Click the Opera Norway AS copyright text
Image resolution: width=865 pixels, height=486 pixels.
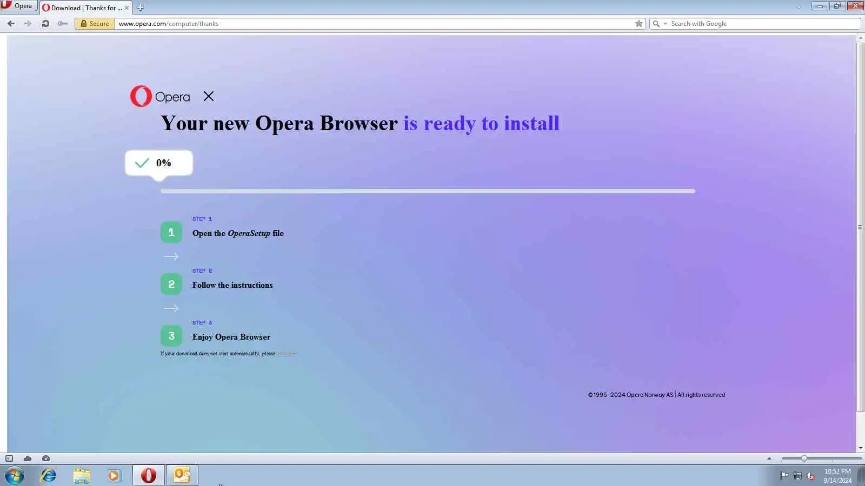point(656,395)
